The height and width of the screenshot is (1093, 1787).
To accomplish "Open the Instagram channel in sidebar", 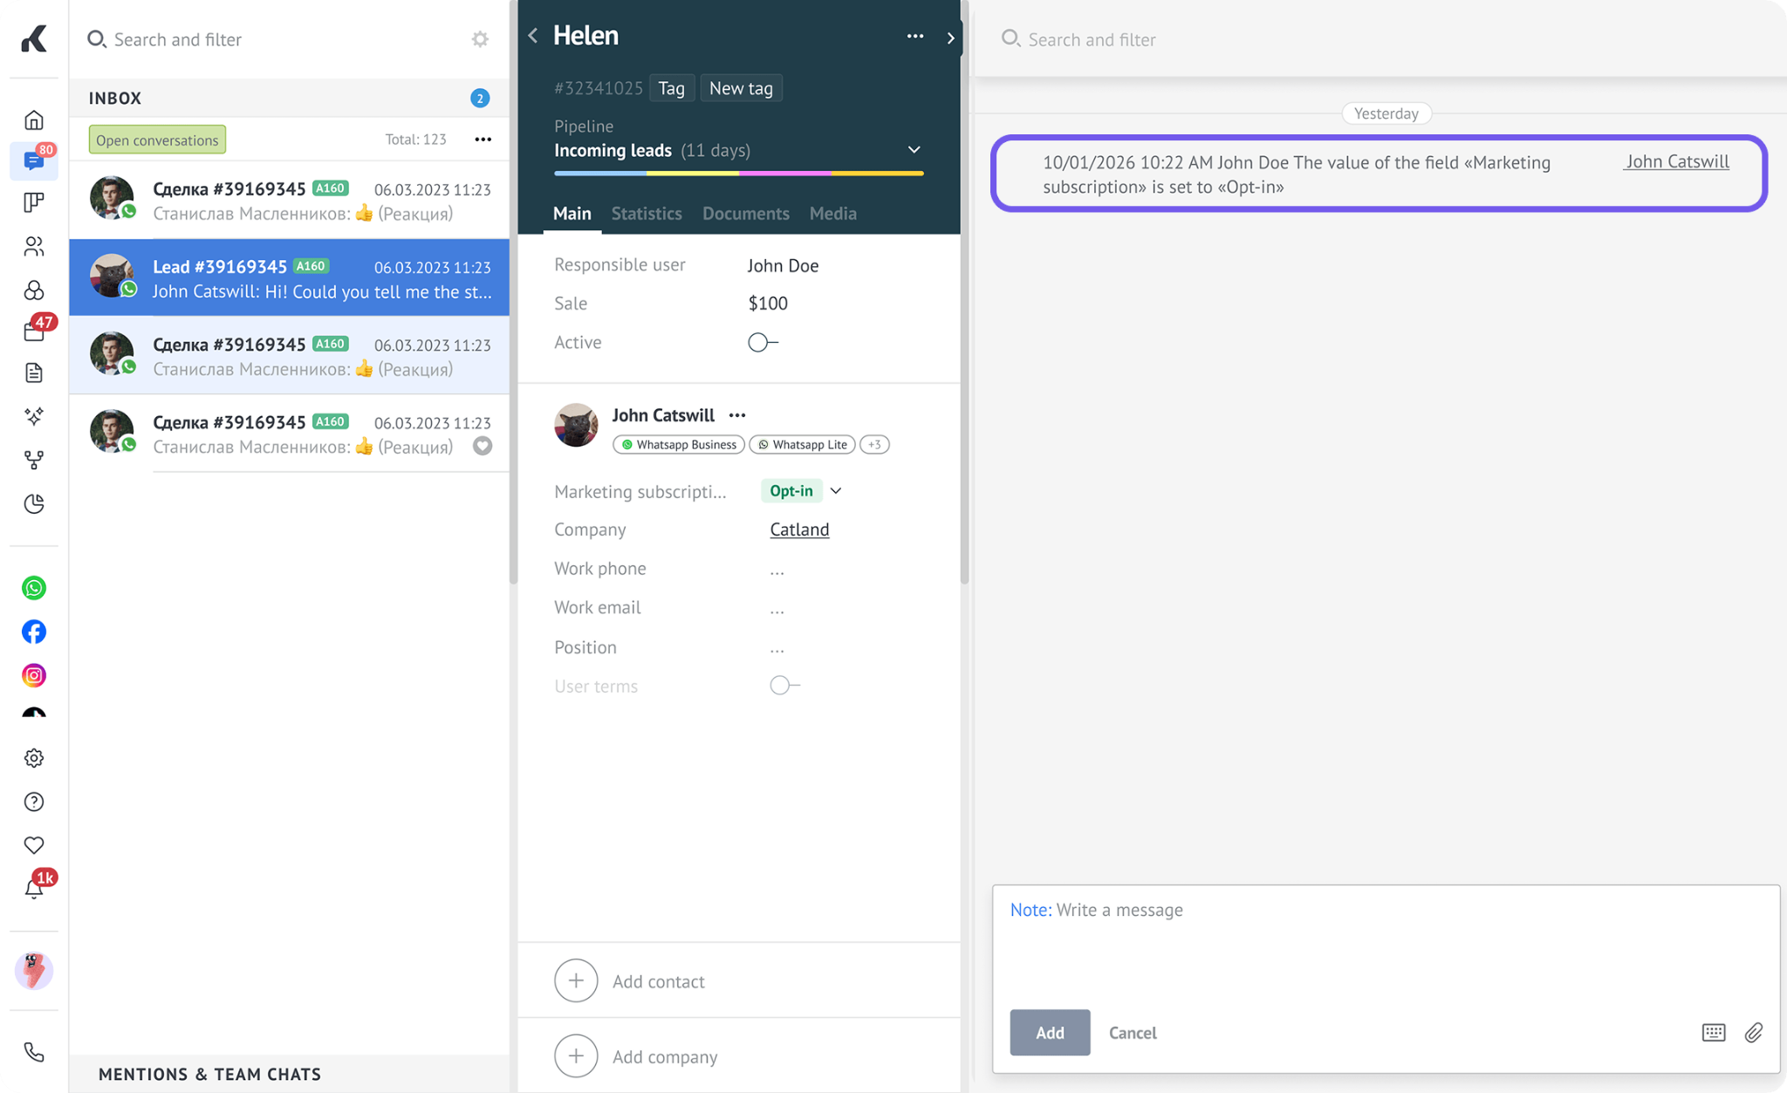I will 34,675.
